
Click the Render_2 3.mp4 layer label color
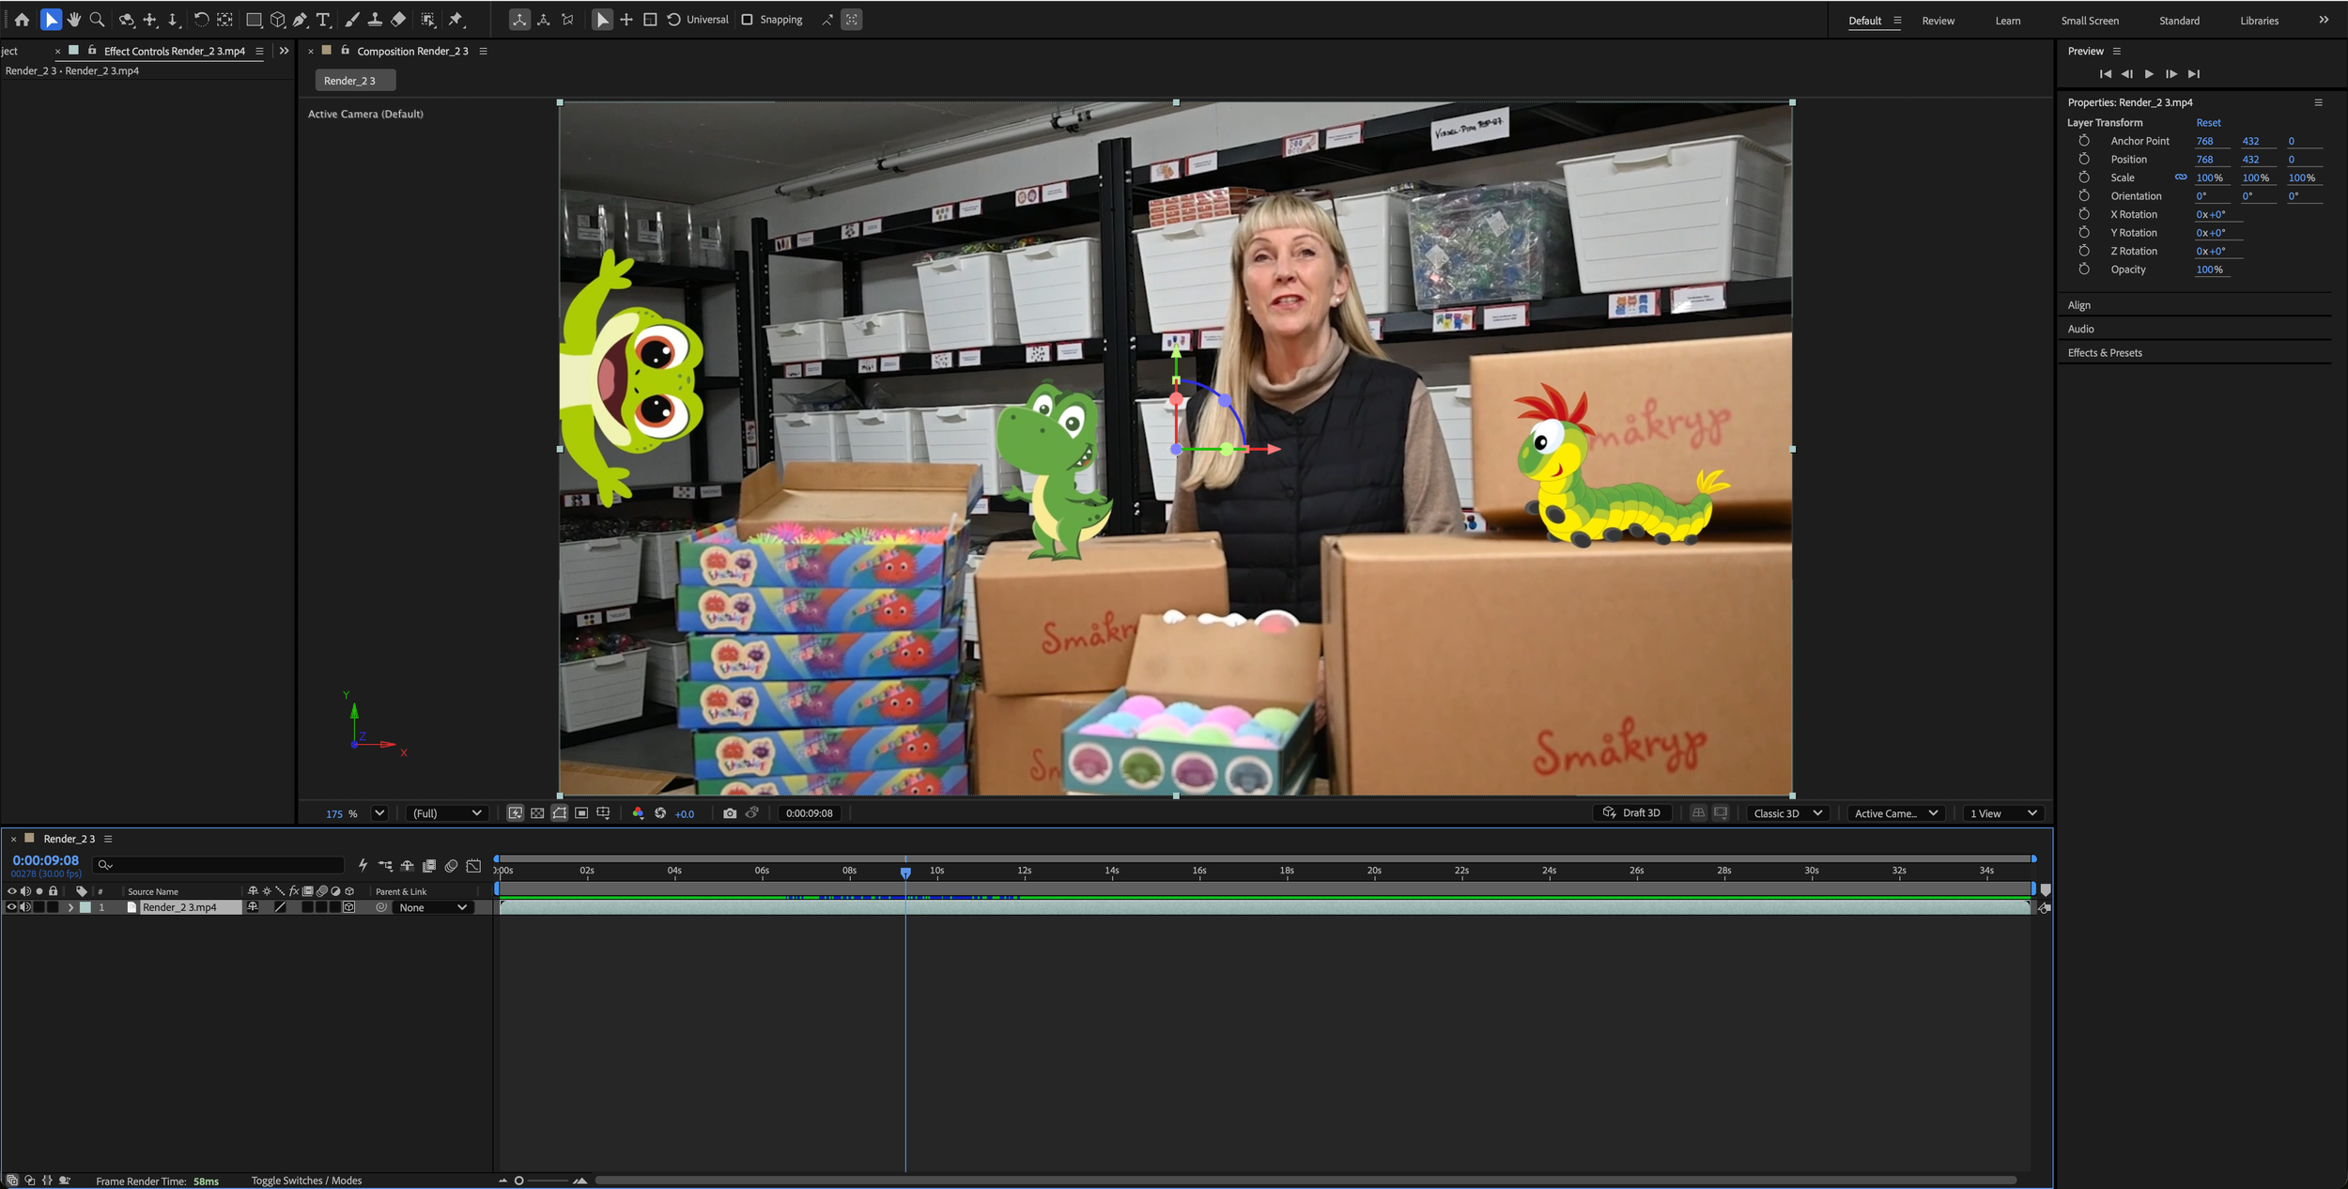(85, 907)
